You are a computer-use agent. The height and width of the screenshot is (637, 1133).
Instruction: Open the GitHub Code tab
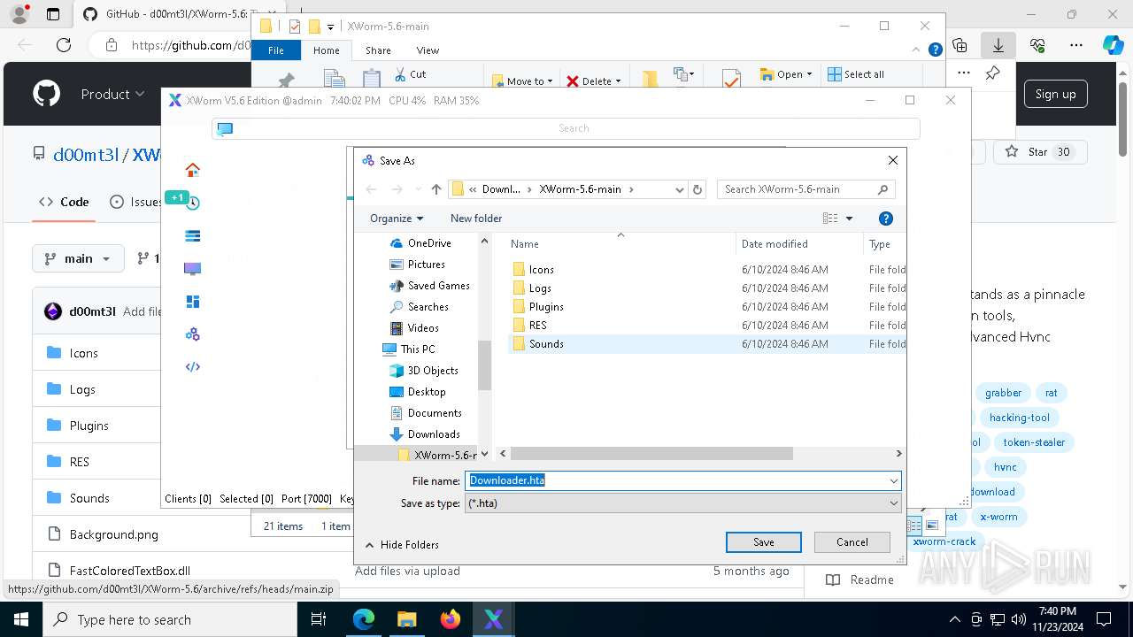(x=64, y=202)
